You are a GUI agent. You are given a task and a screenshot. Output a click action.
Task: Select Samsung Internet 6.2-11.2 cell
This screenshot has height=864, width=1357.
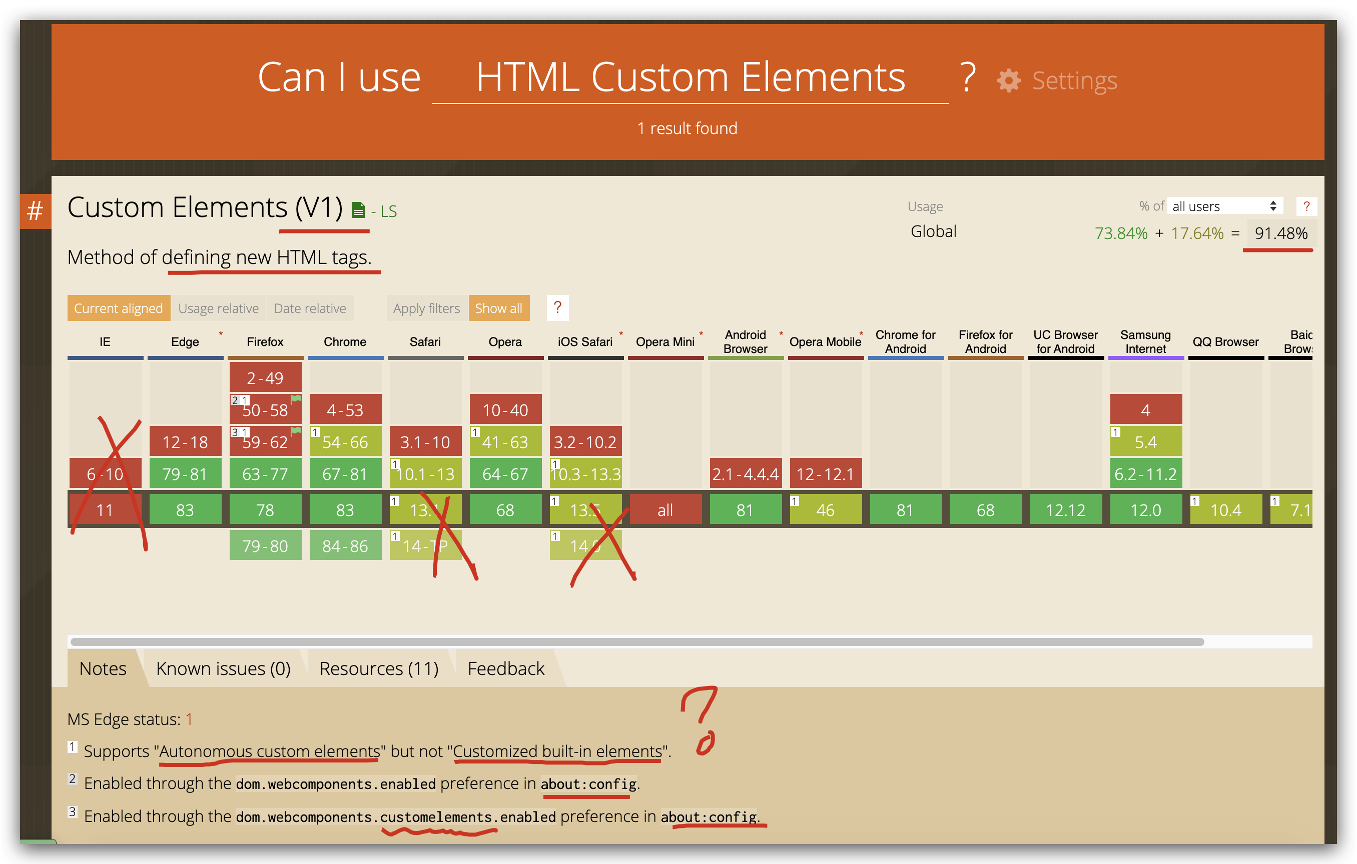1146,473
